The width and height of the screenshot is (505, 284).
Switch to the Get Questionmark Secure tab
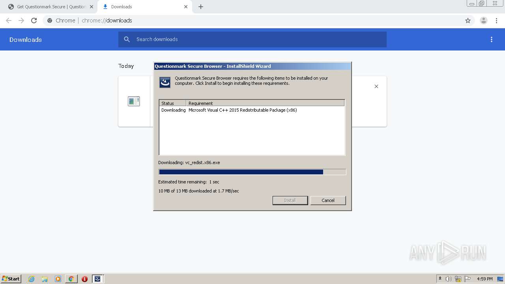pyautogui.click(x=50, y=7)
